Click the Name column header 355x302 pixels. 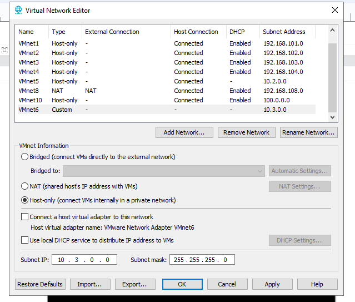point(32,32)
